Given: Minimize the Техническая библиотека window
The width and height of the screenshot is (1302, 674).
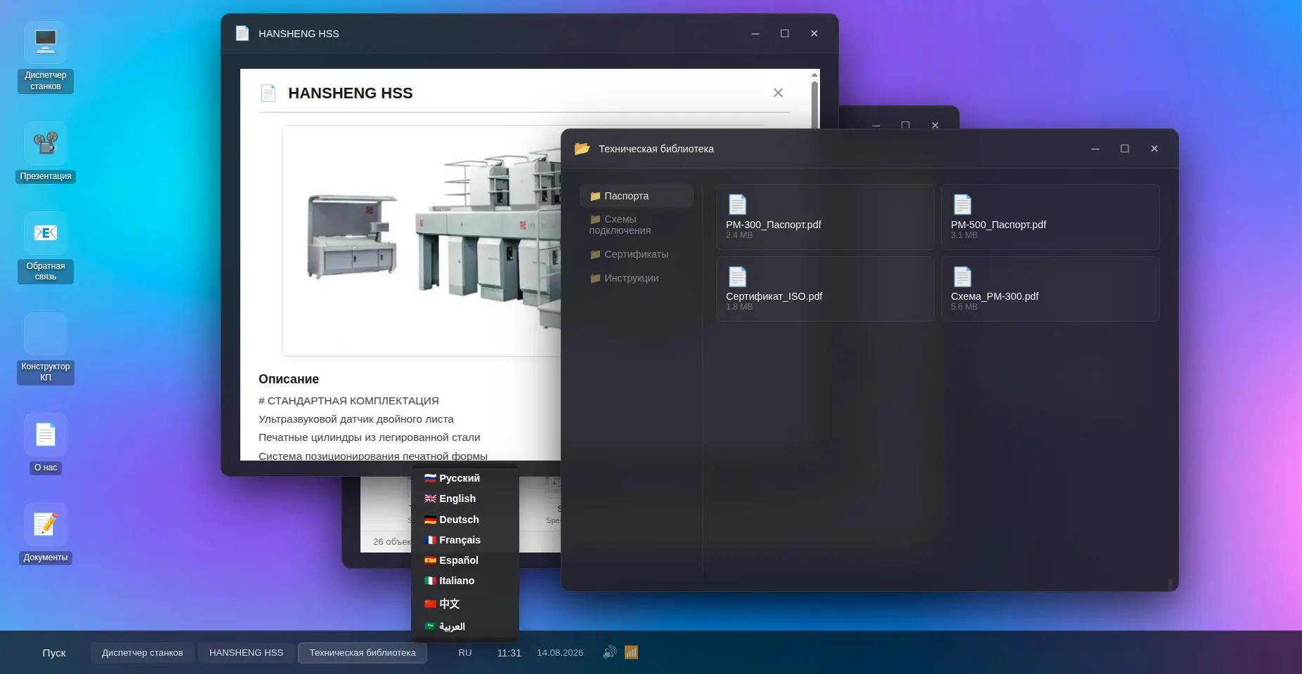Looking at the screenshot, I should [x=1095, y=148].
